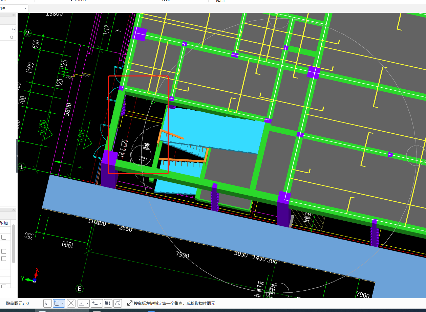Screen dimensions: 426x312
Task: Check the first checkbox in 附加 column
Action: coord(4,237)
